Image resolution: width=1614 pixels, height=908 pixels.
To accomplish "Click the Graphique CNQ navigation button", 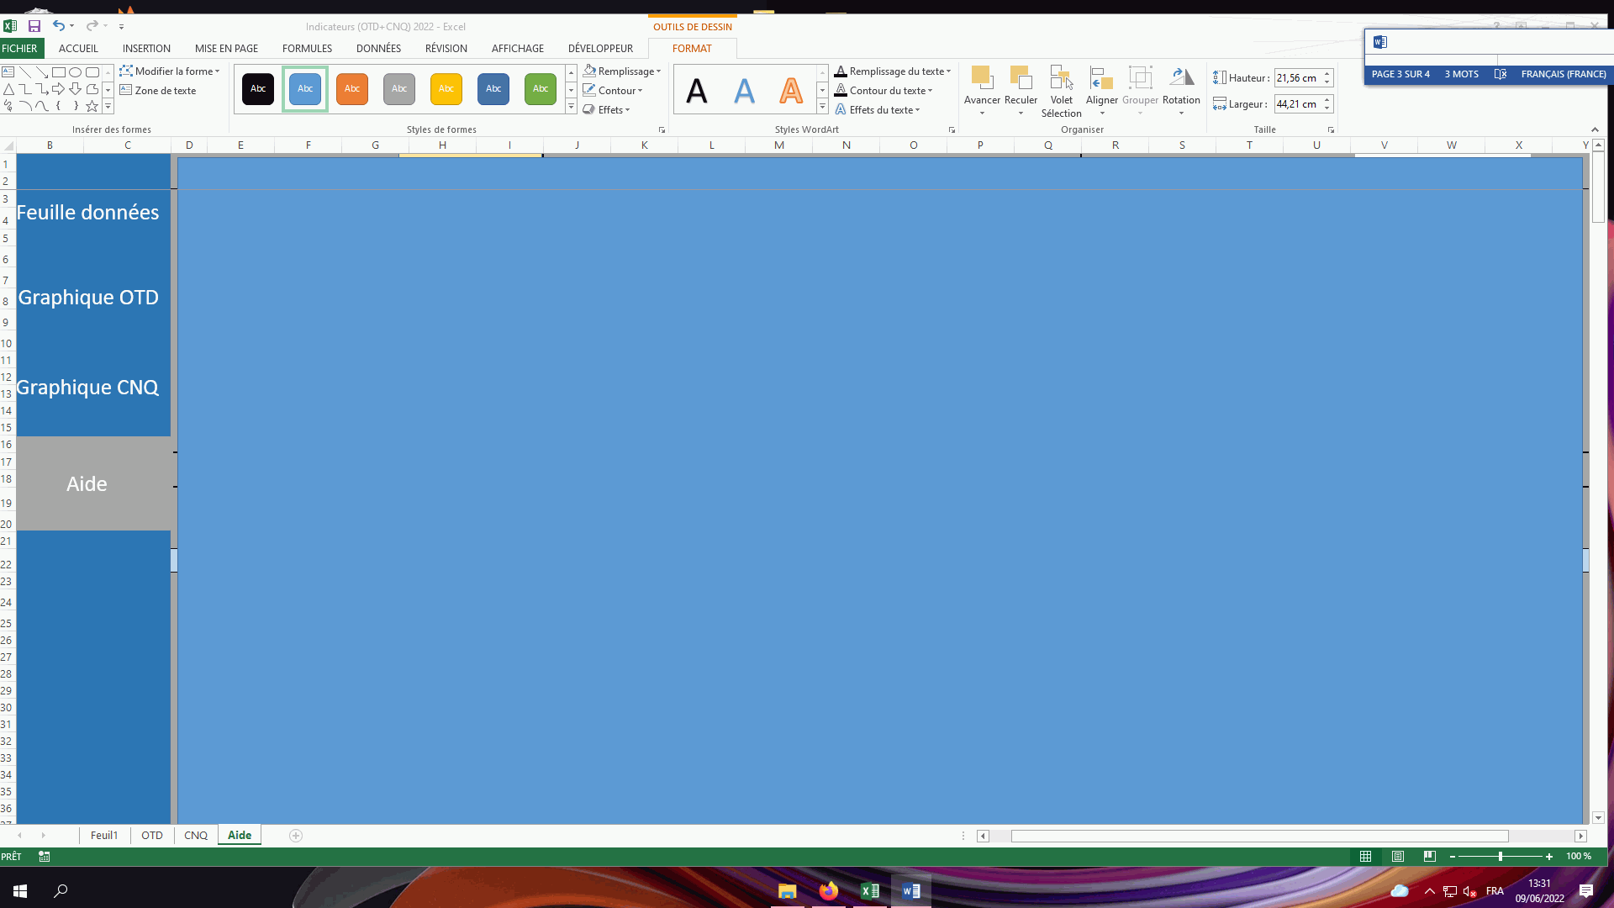I will click(x=88, y=388).
